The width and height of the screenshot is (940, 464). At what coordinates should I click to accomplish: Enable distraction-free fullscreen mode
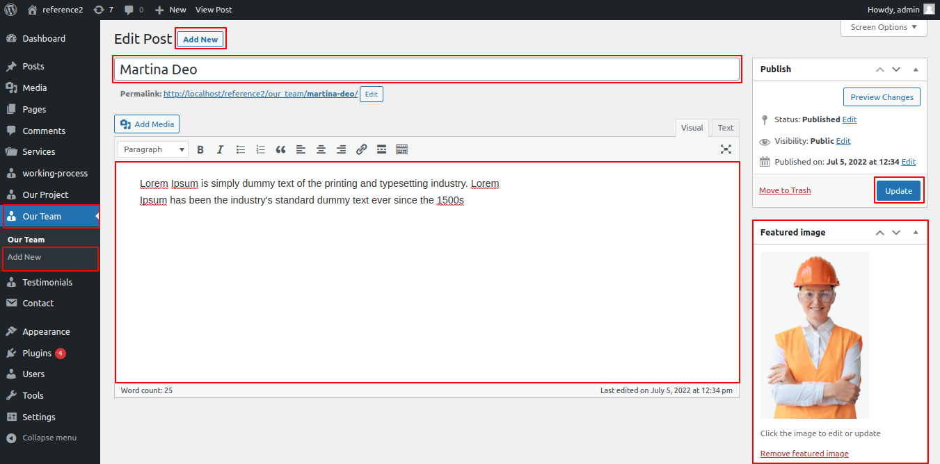click(726, 149)
